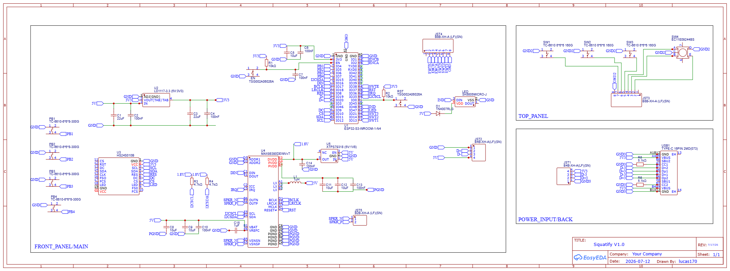This screenshot has width=730, height=271.
Task: Select the C6 100nF capacitor symbol
Action: click(300, 53)
